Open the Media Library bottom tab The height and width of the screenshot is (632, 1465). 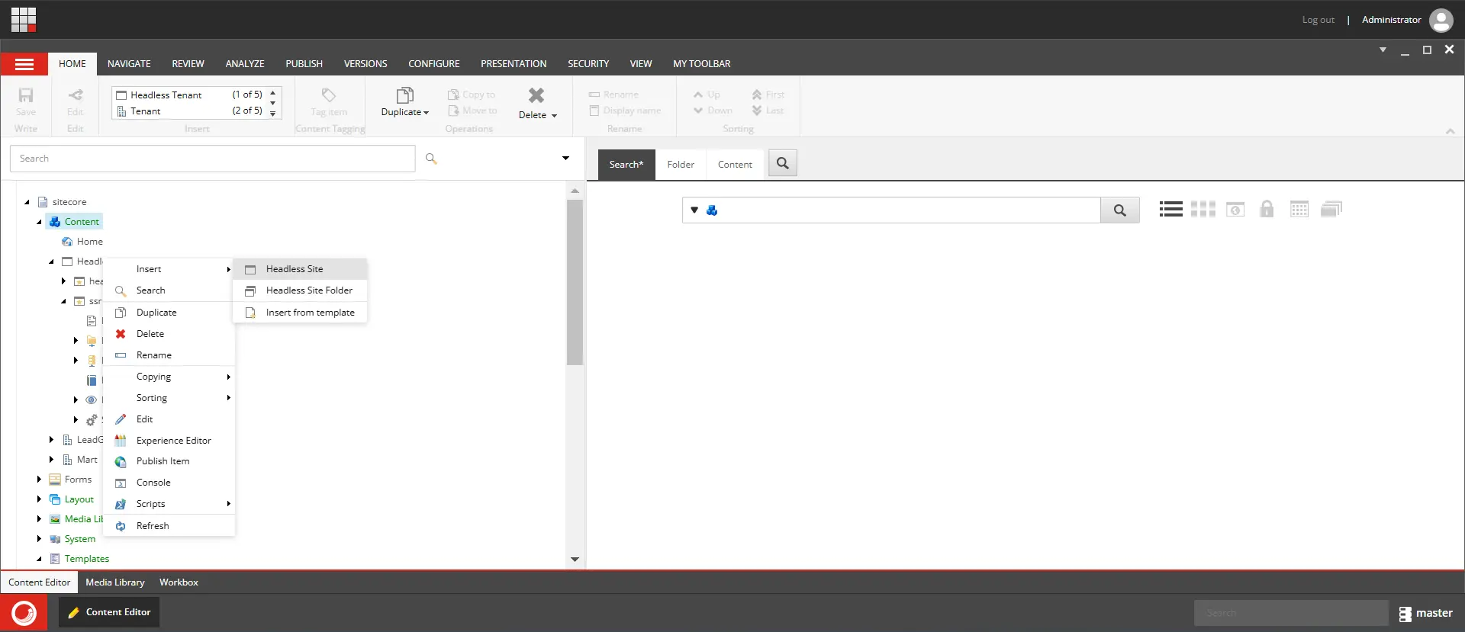115,582
